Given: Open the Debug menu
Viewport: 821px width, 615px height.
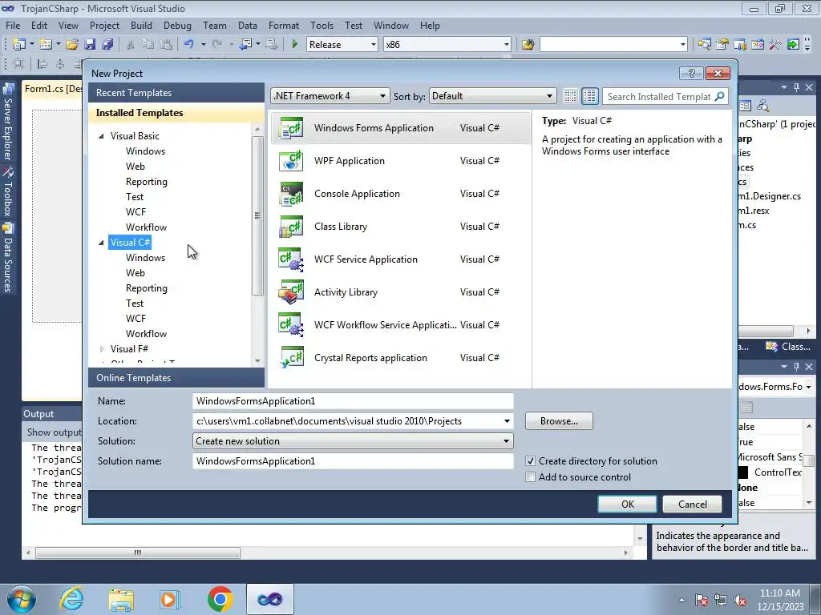Looking at the screenshot, I should click(177, 25).
